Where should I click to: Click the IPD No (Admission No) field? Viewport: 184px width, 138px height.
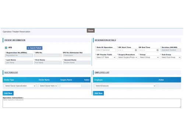click(77, 55)
